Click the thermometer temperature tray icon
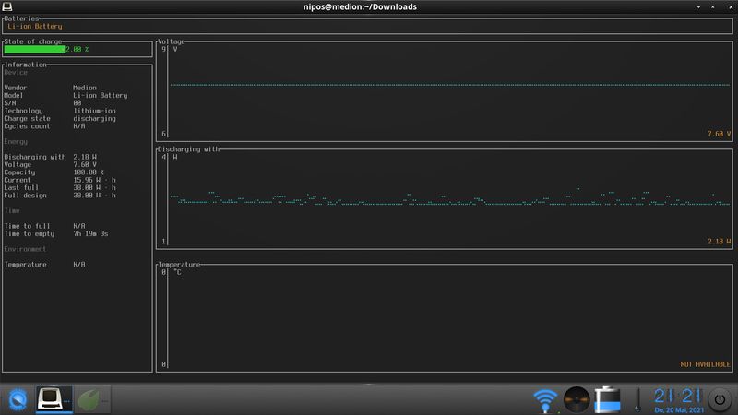The width and height of the screenshot is (738, 415). pos(637,400)
